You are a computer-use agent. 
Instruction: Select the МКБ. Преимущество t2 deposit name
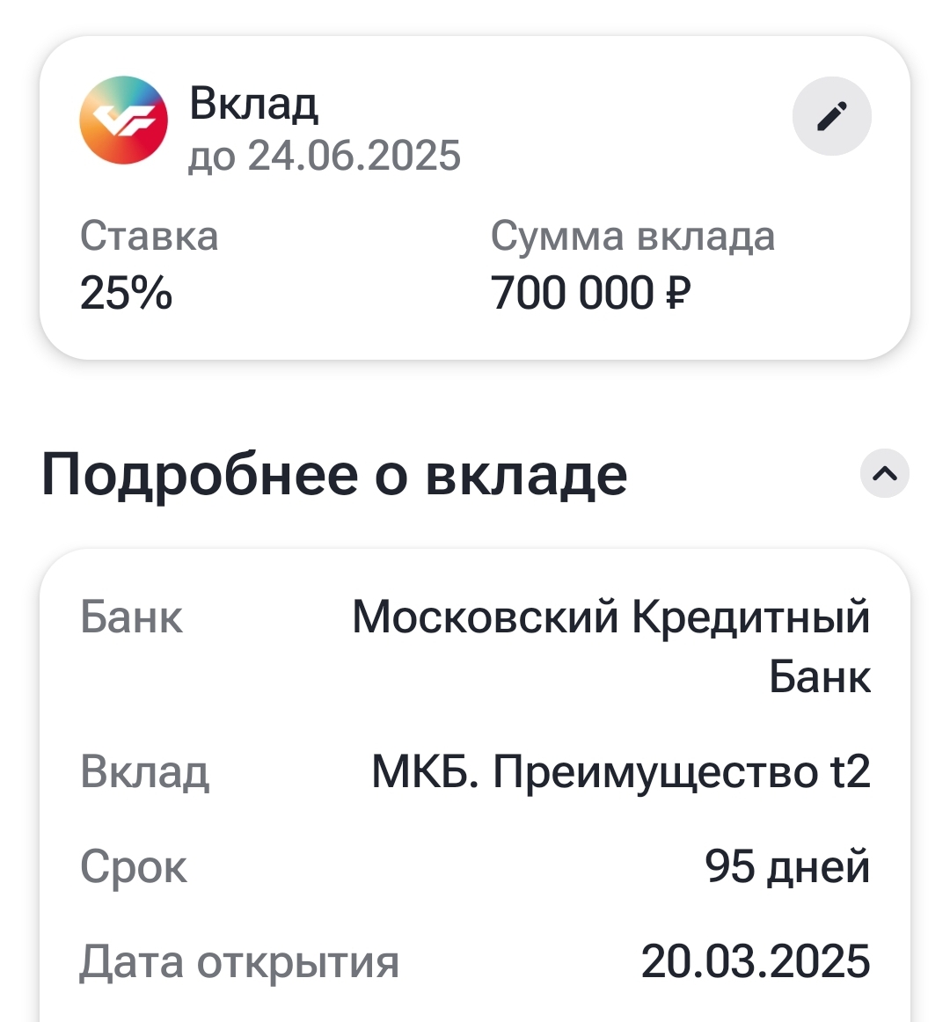[621, 772]
